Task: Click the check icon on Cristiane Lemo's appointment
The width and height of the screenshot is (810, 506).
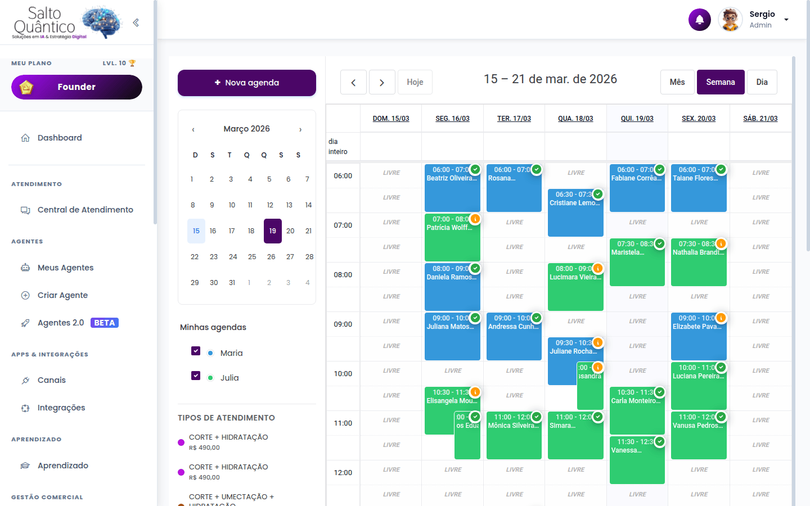Action: (598, 194)
